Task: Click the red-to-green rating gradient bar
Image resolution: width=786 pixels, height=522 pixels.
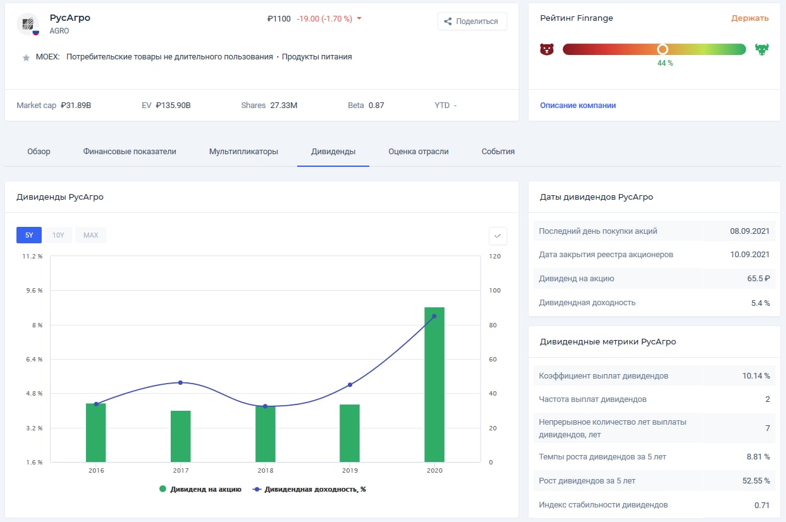Action: click(654, 49)
